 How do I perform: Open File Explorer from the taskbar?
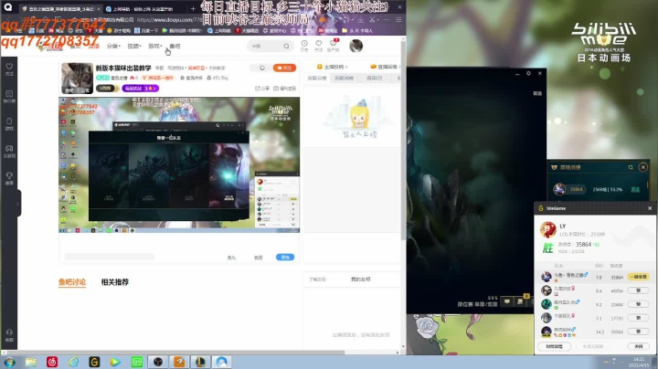point(31,362)
